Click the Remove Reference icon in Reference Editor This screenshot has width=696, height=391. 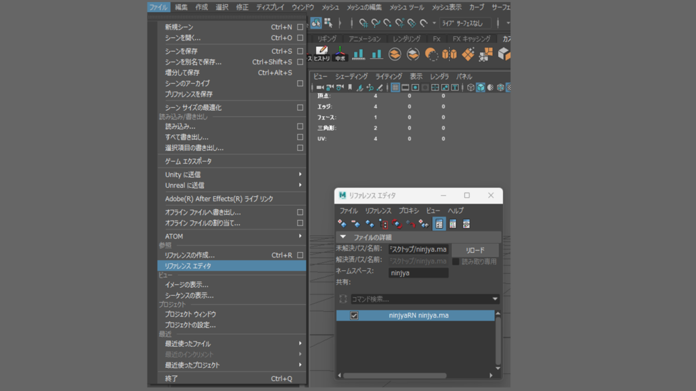[355, 224]
